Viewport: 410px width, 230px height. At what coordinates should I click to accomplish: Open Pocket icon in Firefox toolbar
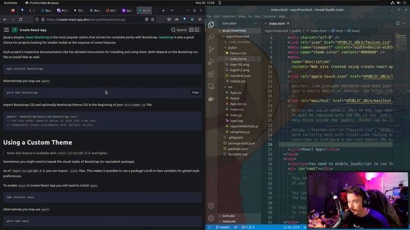coord(169,19)
